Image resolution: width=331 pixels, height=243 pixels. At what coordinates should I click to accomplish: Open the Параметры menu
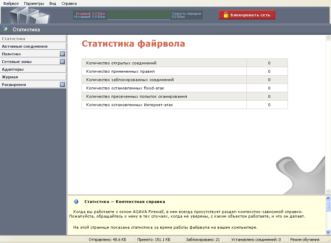[x=34, y=3]
